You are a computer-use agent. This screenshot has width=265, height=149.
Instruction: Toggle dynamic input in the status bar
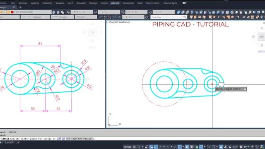click(152, 147)
